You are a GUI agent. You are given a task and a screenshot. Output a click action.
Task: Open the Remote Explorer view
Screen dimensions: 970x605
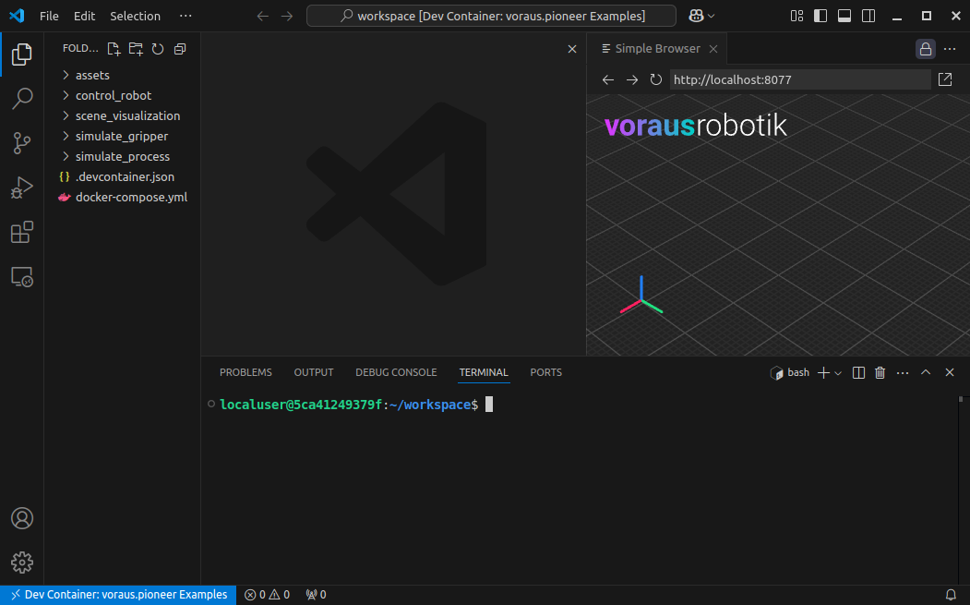(21, 277)
